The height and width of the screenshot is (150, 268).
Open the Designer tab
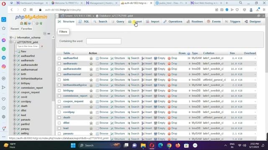[253, 22]
